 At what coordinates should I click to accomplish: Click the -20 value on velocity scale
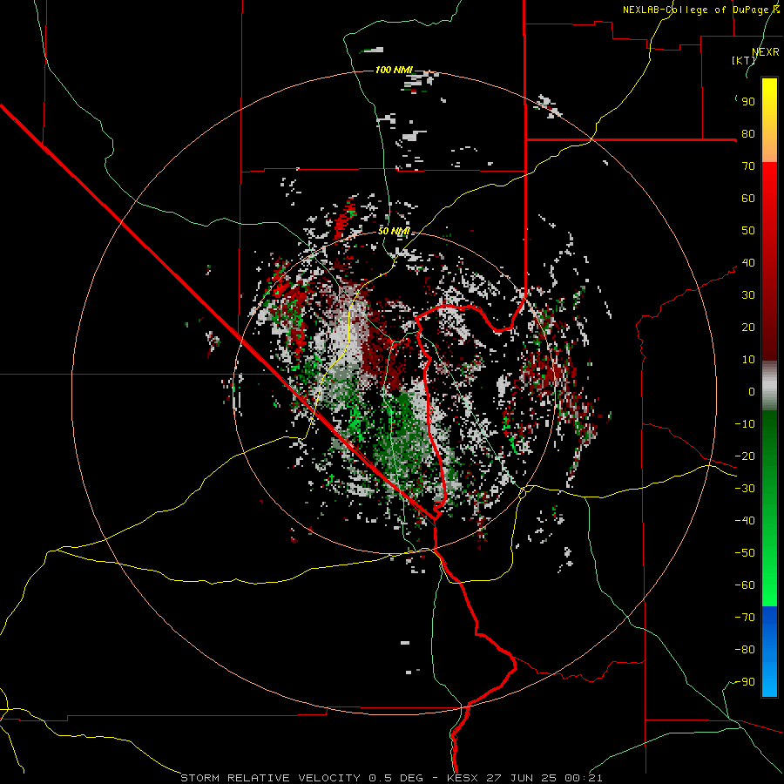pyautogui.click(x=745, y=456)
